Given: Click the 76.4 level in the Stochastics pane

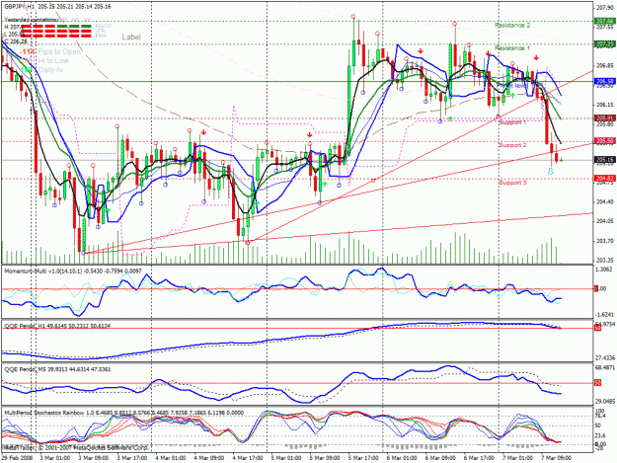Looking at the screenshot, I should click(600, 416).
